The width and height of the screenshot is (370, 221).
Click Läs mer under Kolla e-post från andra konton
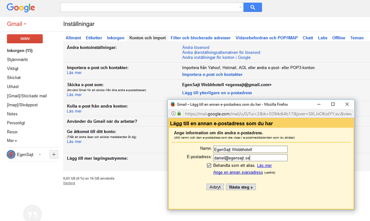(x=74, y=111)
